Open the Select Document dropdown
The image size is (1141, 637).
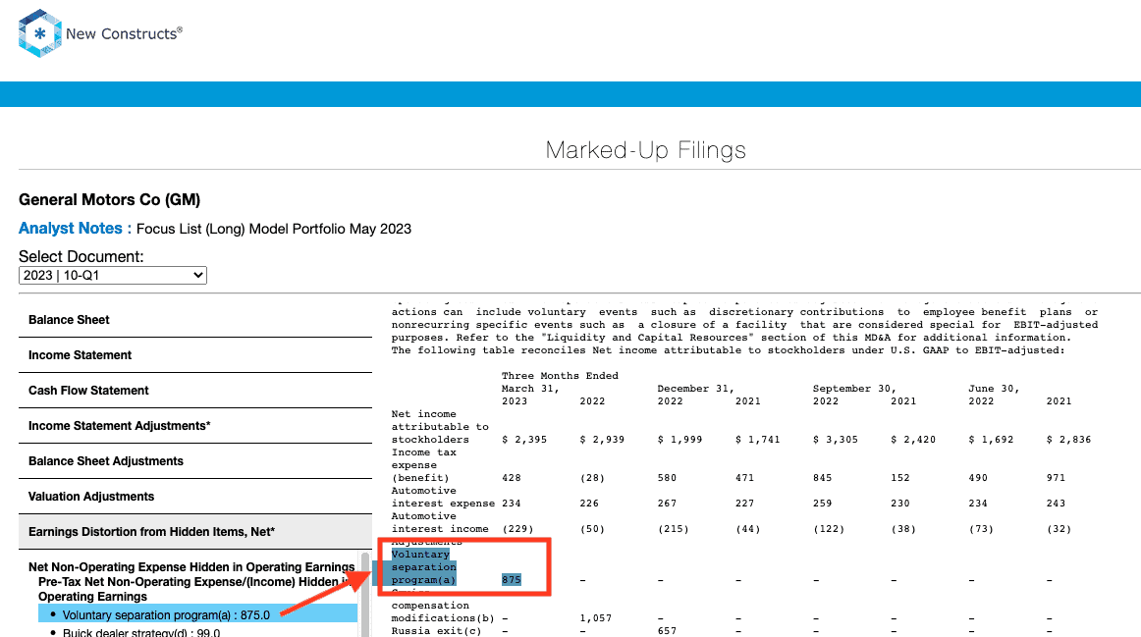coord(113,276)
